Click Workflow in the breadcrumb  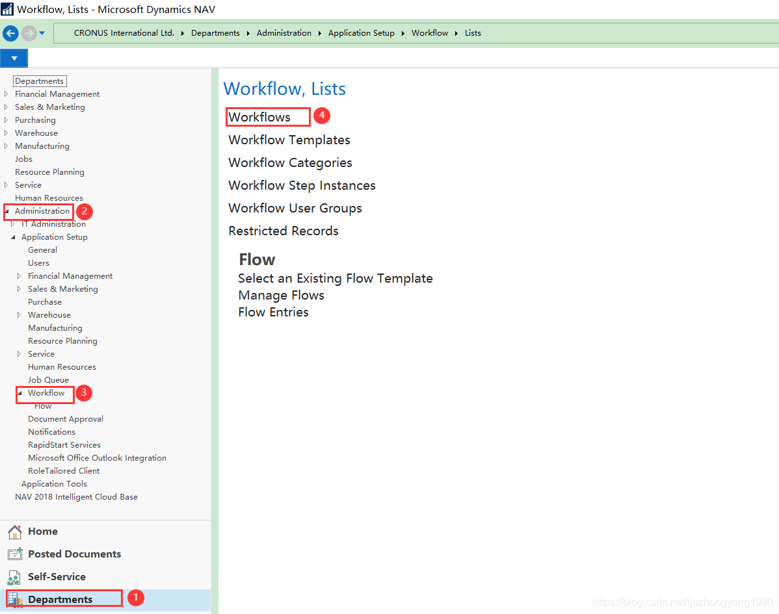[x=430, y=32]
